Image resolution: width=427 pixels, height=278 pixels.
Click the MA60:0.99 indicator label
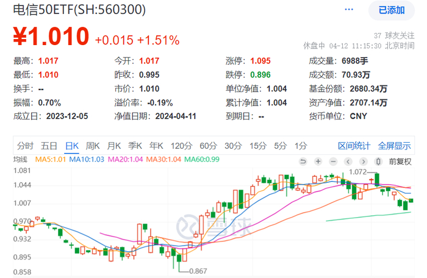(x=202, y=159)
